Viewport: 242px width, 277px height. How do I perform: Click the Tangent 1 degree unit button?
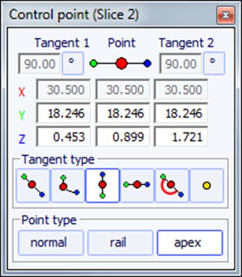click(73, 63)
